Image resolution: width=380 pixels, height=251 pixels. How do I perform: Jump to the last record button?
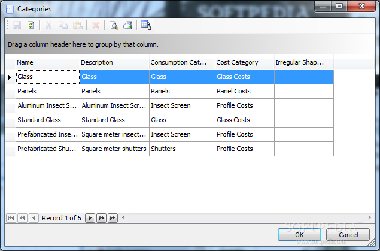[113, 218]
